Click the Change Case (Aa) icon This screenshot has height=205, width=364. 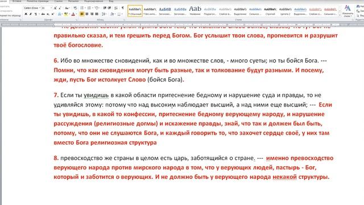click(x=67, y=8)
